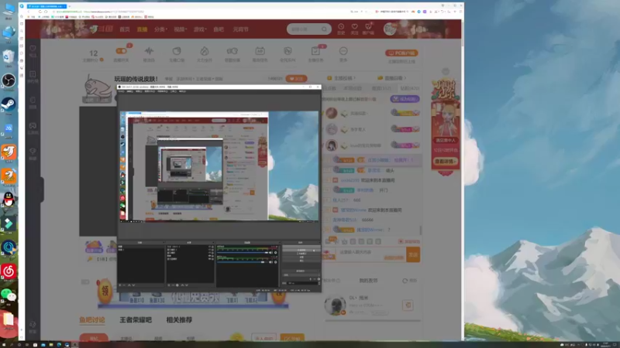Open the follow heart icon in the header
The image size is (620, 348).
pyautogui.click(x=355, y=27)
